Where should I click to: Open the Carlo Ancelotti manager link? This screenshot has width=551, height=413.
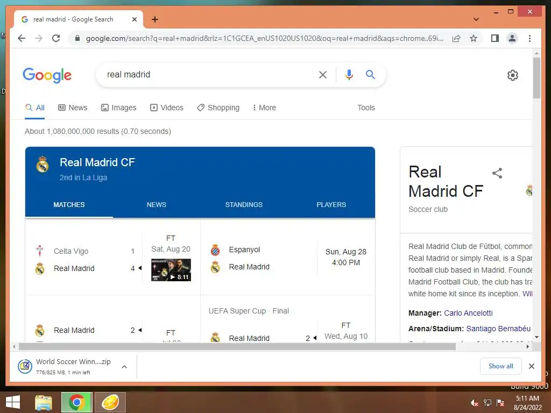pyautogui.click(x=468, y=313)
